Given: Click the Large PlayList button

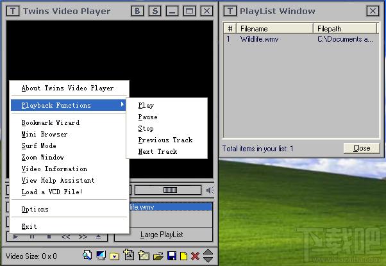Looking at the screenshot, I should click(x=164, y=235).
